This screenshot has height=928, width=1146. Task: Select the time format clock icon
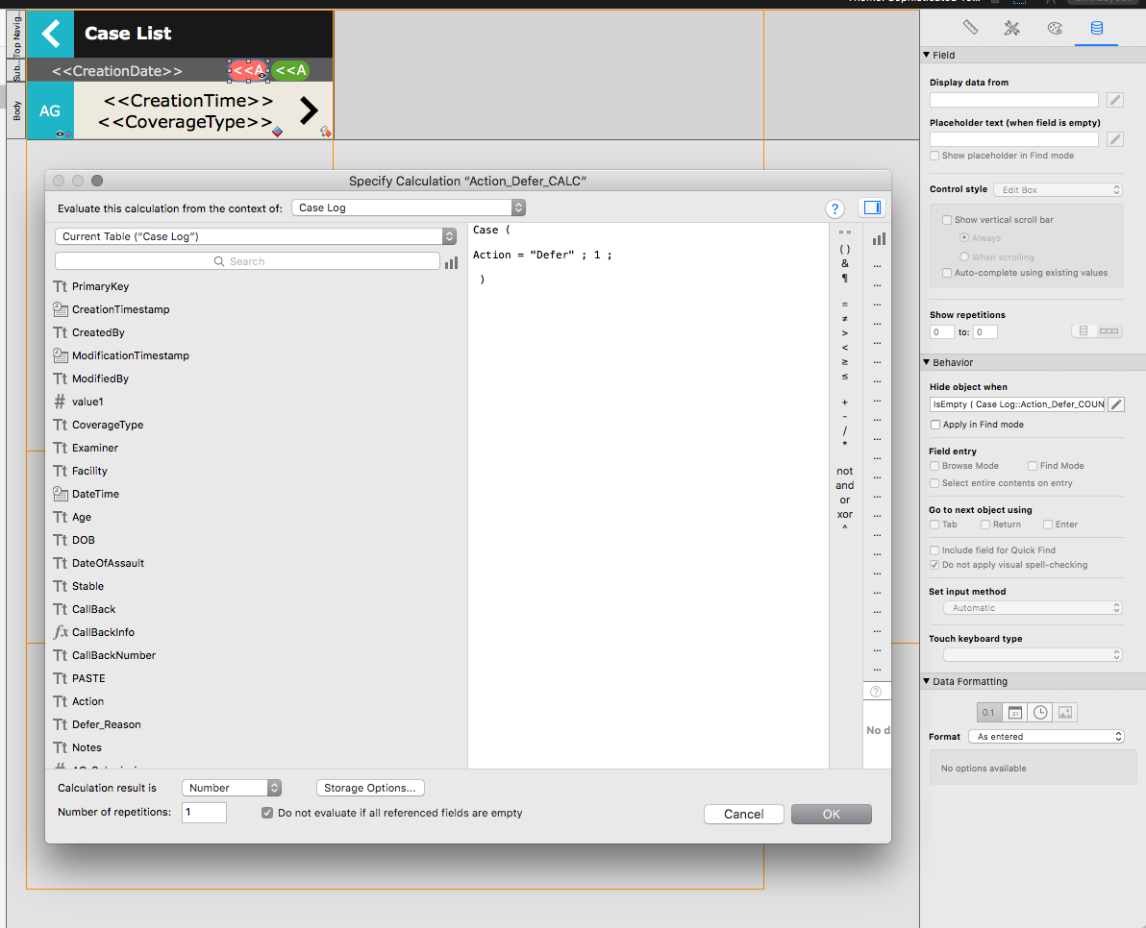[x=1040, y=713]
